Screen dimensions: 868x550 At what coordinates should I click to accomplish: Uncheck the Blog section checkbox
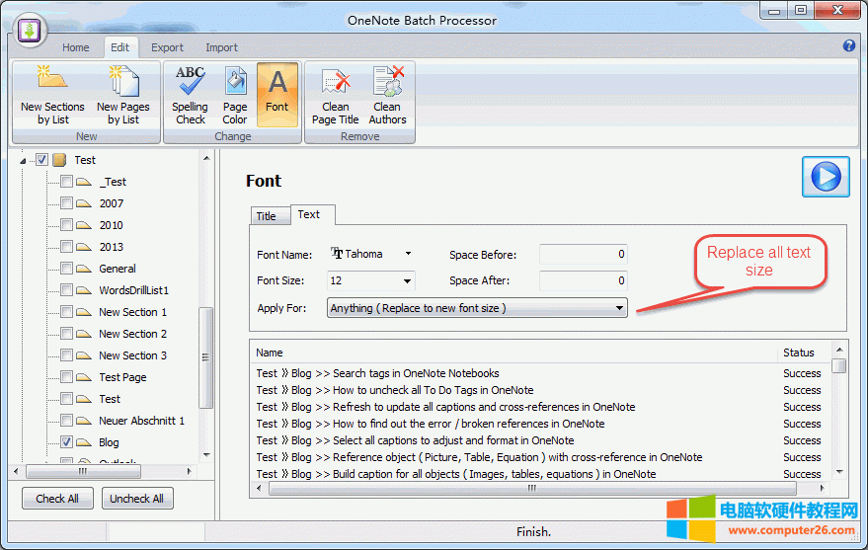click(66, 442)
